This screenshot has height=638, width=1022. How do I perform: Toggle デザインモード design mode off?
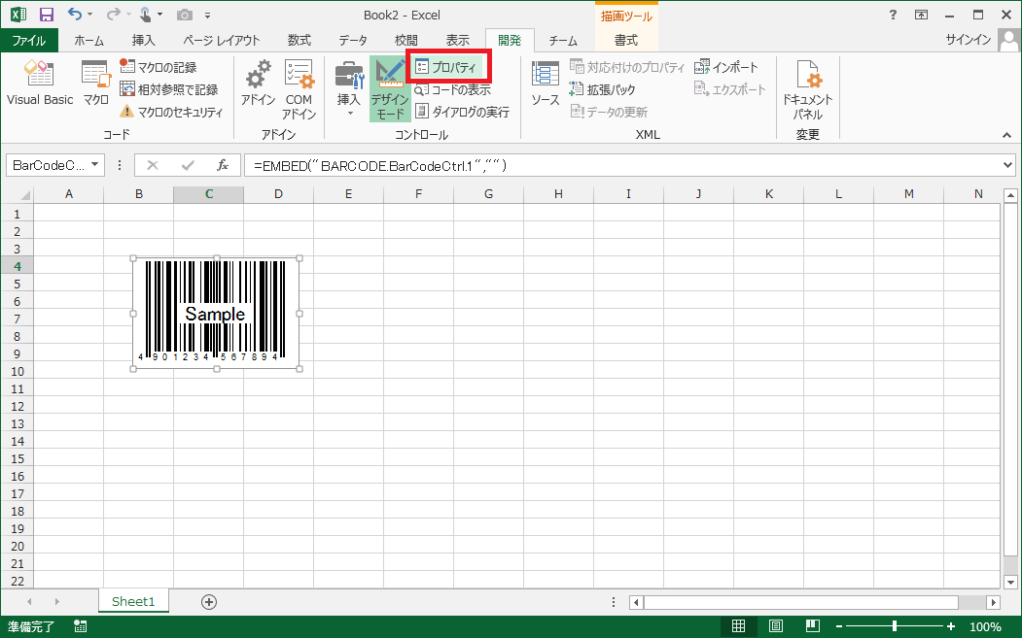[390, 87]
